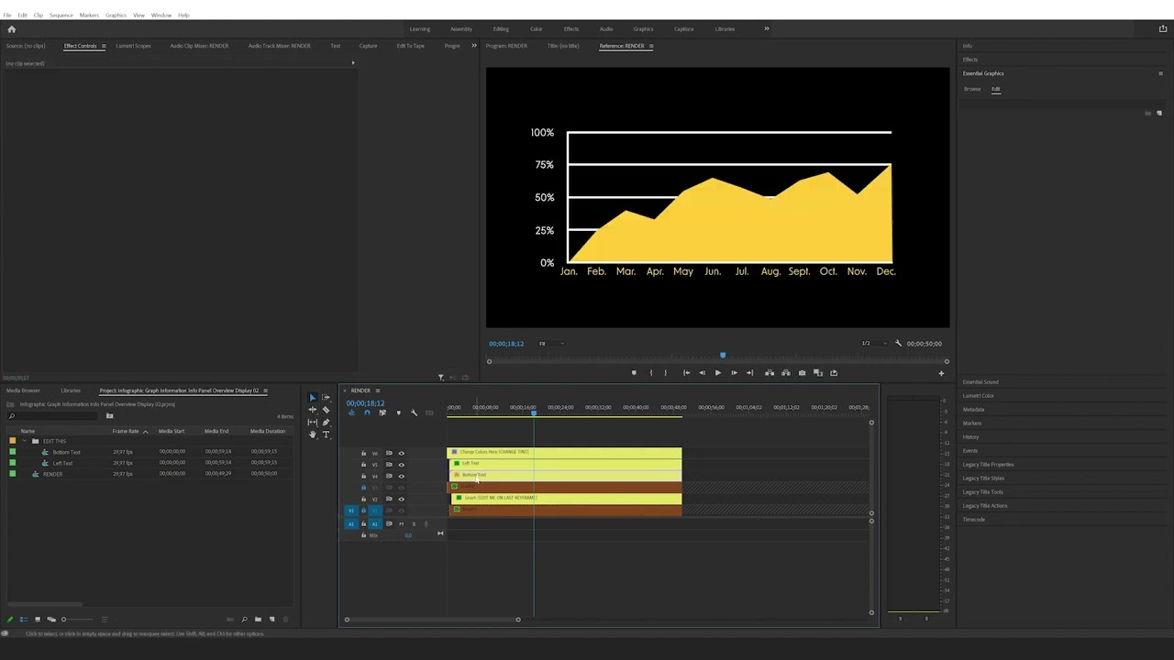Image resolution: width=1174 pixels, height=660 pixels.
Task: Toggle visibility eye for track V4
Action: tap(401, 476)
